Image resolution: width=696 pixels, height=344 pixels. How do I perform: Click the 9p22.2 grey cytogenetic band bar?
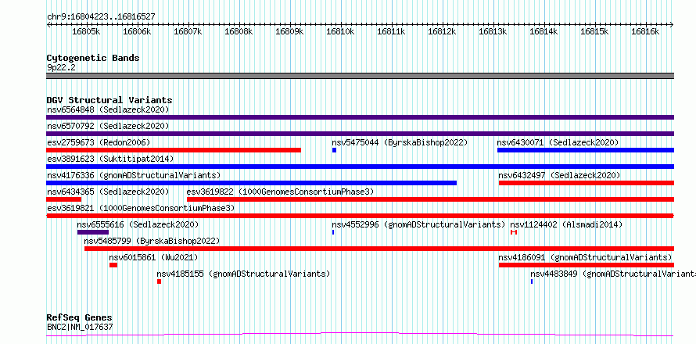[x=360, y=76]
